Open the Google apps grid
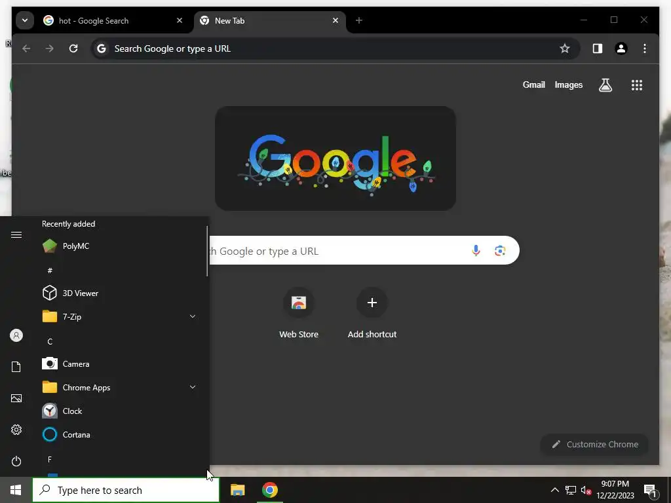This screenshot has width=671, height=503. pos(637,85)
